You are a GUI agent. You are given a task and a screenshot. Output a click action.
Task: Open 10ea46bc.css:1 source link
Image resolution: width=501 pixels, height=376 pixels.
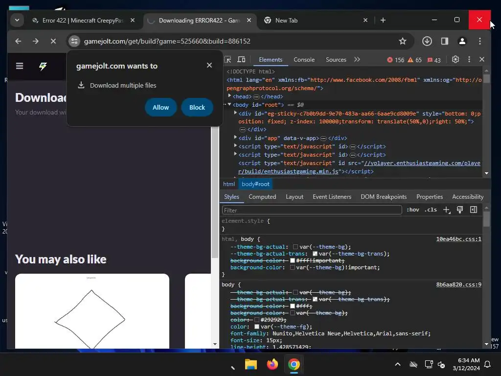[x=458, y=239]
